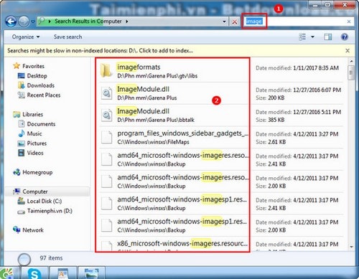The width and height of the screenshot is (359, 279).
Task: Open the recent pages dropdown arrow
Action: (33, 22)
